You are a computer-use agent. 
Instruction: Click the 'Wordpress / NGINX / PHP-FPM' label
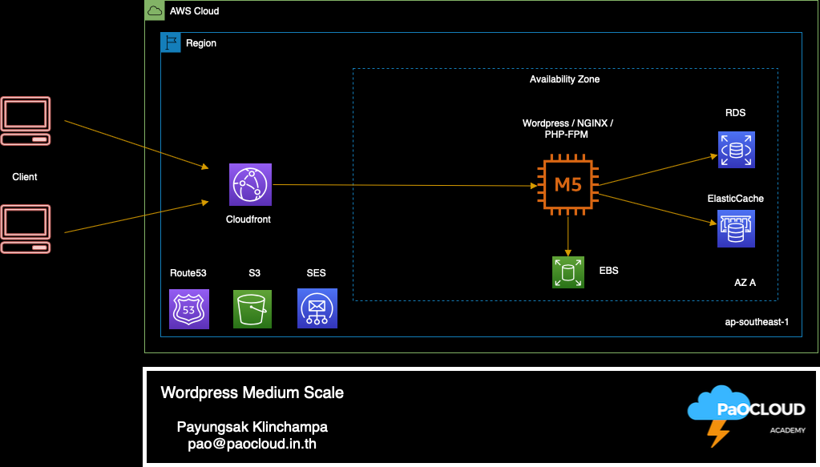tap(568, 128)
